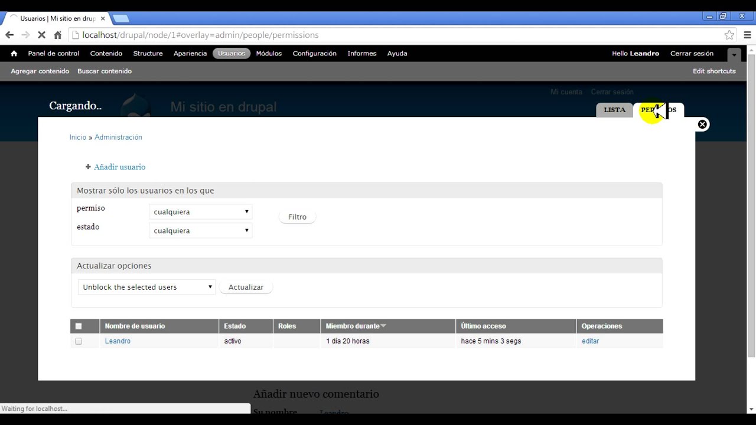This screenshot has width=756, height=425.
Task: Click the page icon in address bar
Action: (x=75, y=35)
